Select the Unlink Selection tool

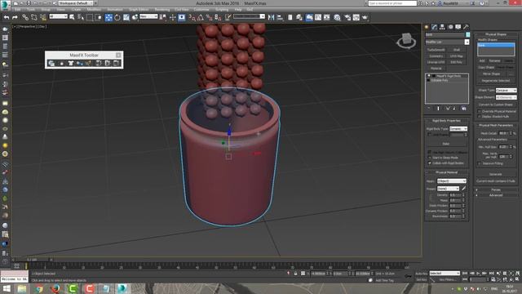34,17
